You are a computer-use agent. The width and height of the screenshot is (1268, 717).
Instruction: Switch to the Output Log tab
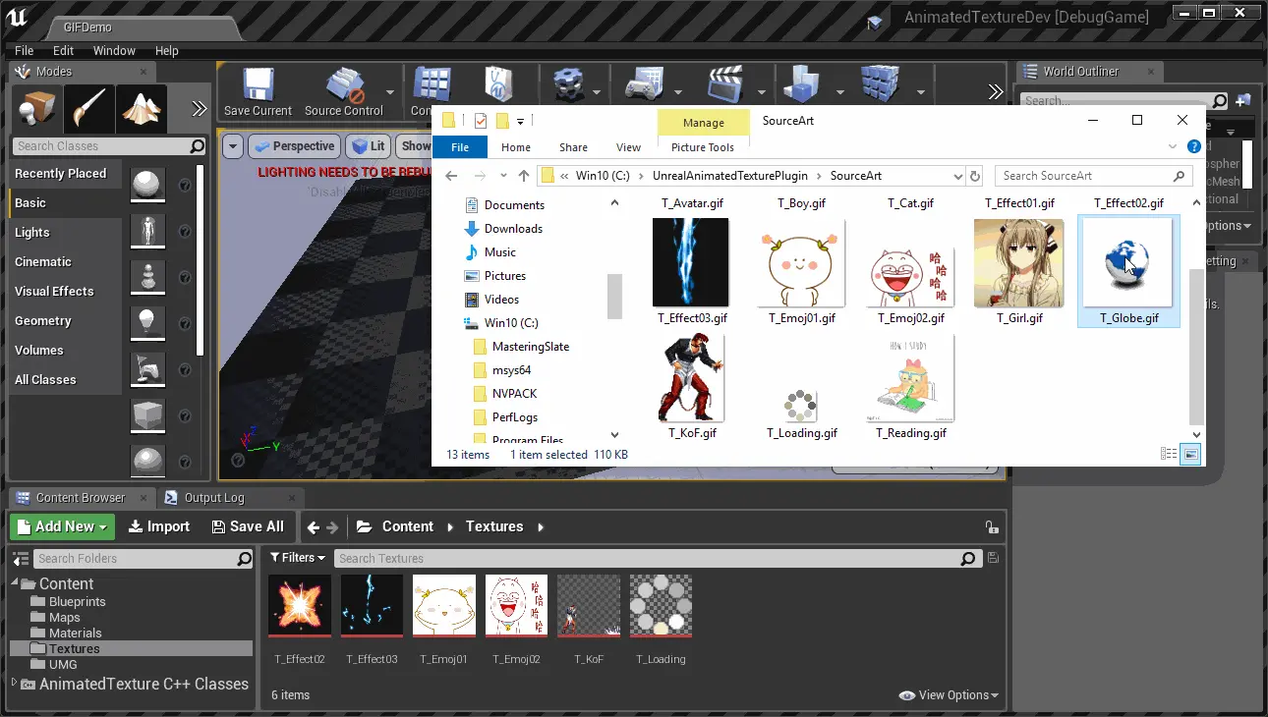point(213,498)
